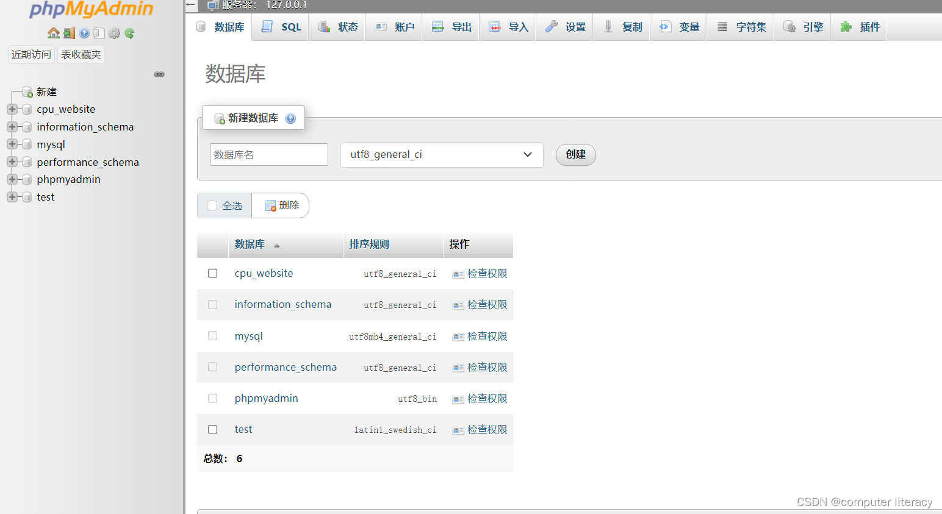The width and height of the screenshot is (942, 514).
Task: Click the phpMyAdmin logo
Action: click(x=92, y=9)
